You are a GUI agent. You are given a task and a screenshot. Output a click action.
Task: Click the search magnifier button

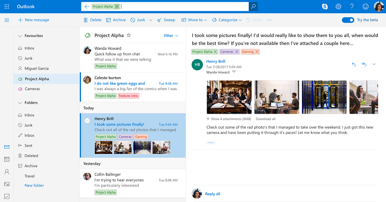tap(253, 6)
